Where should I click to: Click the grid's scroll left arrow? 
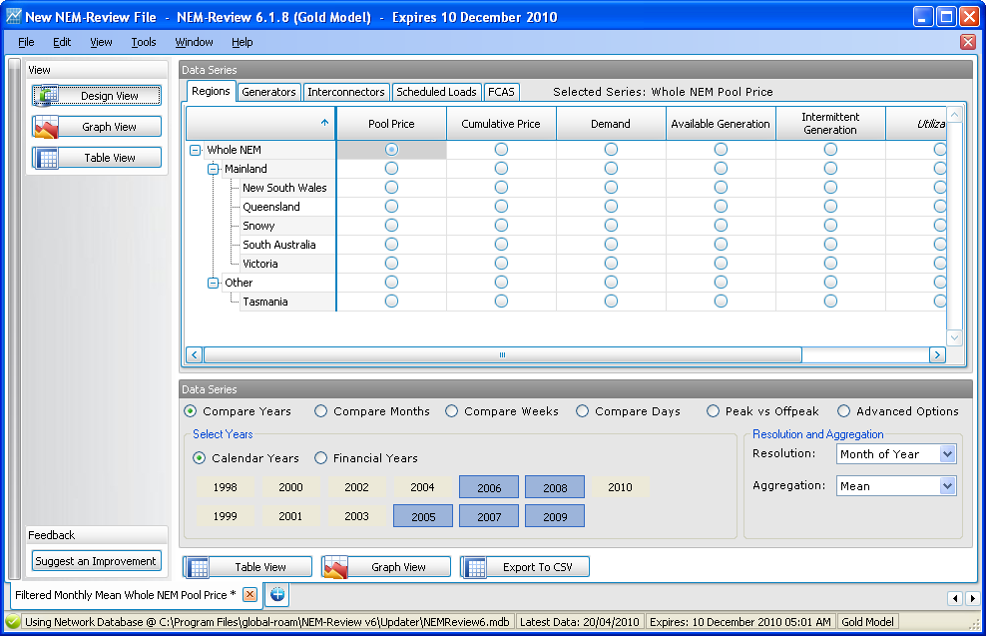click(x=195, y=354)
